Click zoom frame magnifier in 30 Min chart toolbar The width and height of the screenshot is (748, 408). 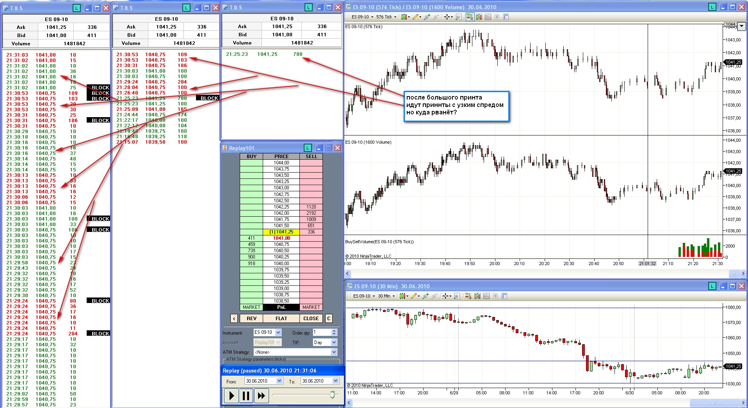[457, 296]
